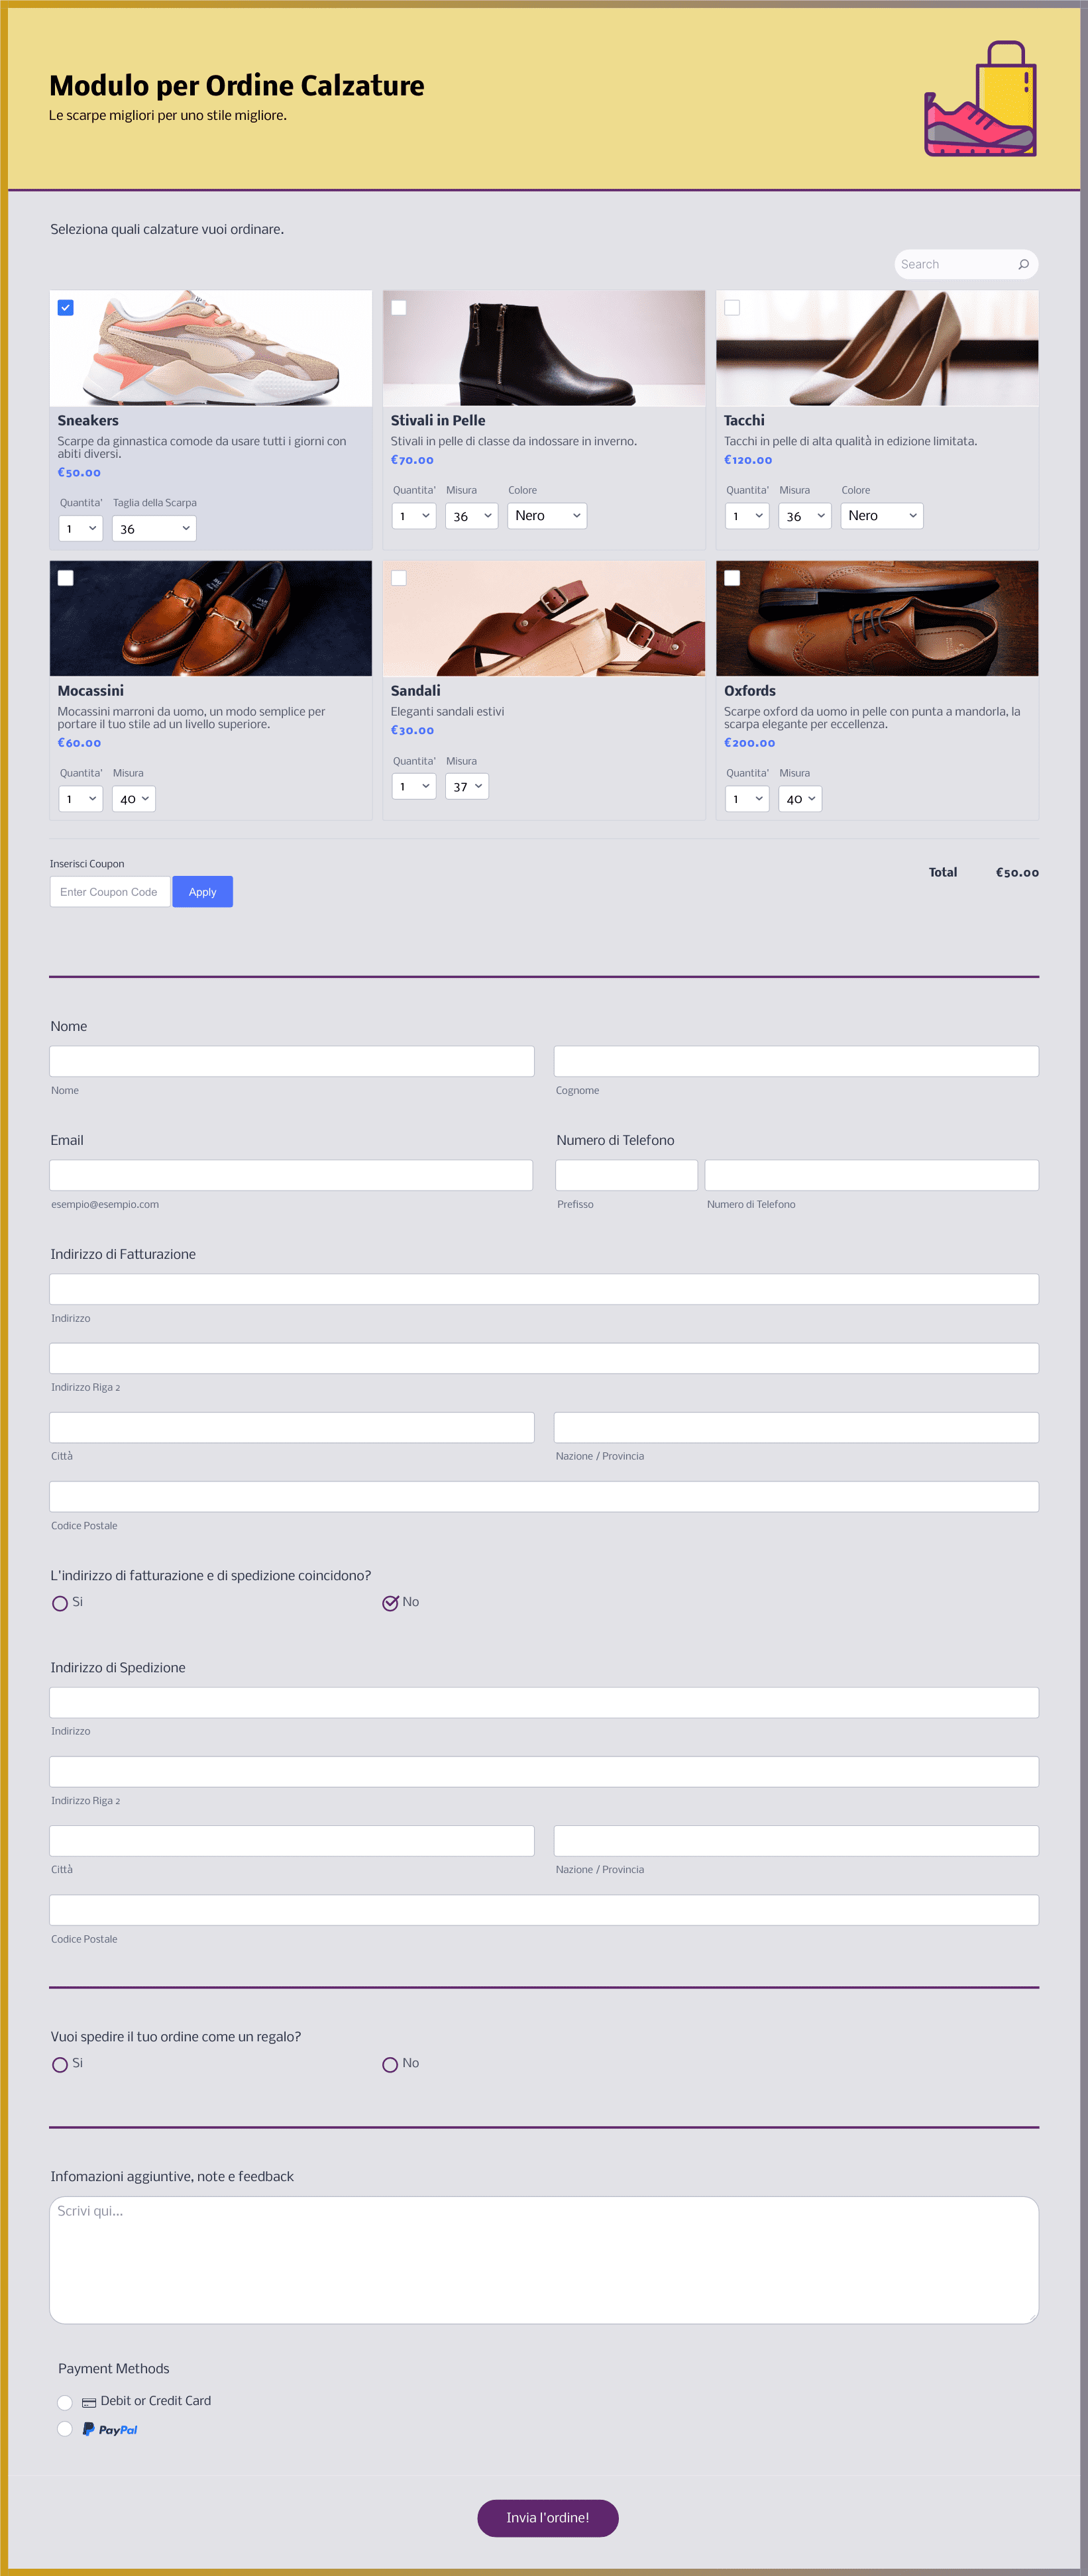Click the Enter Coupon Code field

(110, 892)
